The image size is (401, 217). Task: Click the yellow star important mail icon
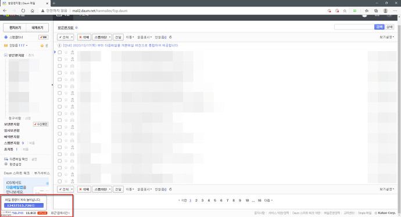42,46
